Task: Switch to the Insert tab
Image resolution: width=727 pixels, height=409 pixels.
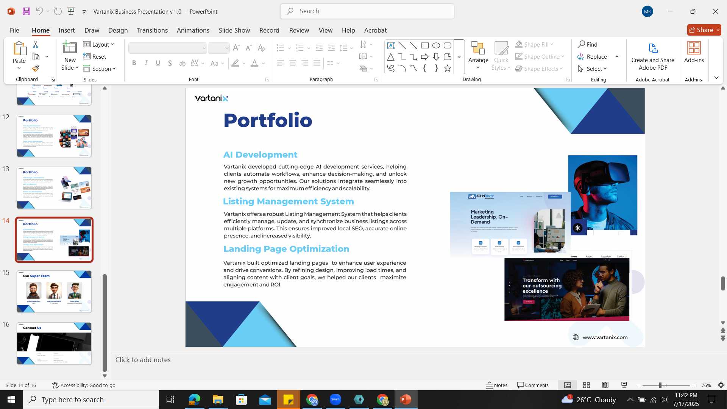Action: (x=67, y=30)
